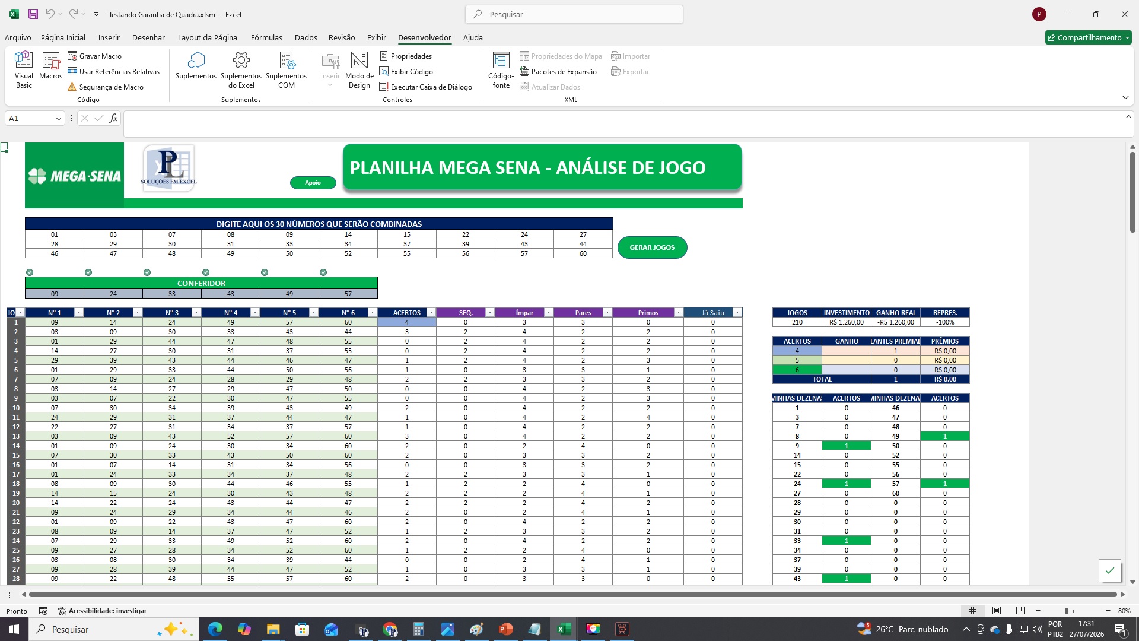This screenshot has height=641, width=1139.
Task: Click the Insert Function fx icon
Action: point(113,118)
